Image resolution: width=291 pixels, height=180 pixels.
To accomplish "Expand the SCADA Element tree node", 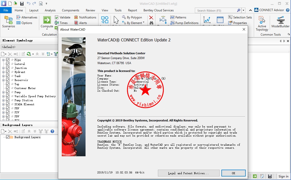I will coord(3,104).
